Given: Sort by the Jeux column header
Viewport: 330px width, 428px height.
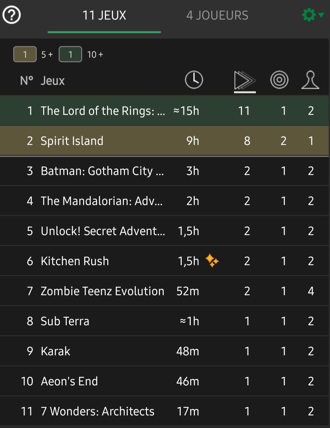Looking at the screenshot, I should [x=53, y=81].
